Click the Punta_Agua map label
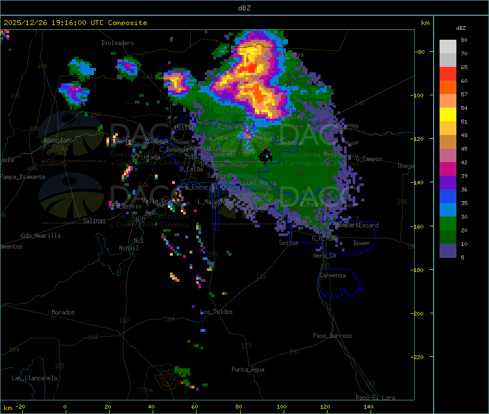 (x=248, y=369)
